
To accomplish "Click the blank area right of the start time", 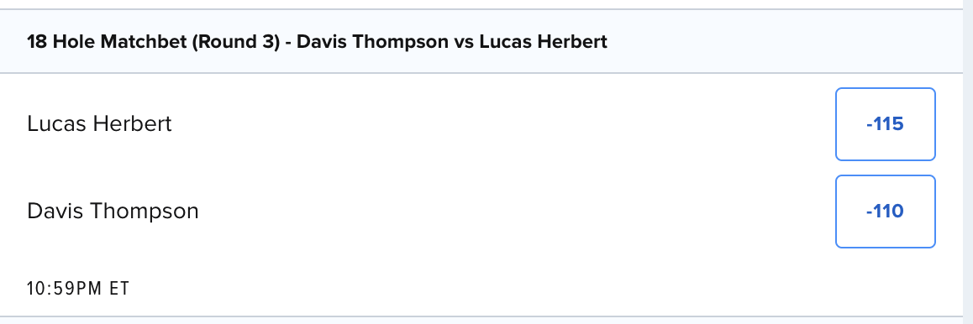I will [x=540, y=289].
